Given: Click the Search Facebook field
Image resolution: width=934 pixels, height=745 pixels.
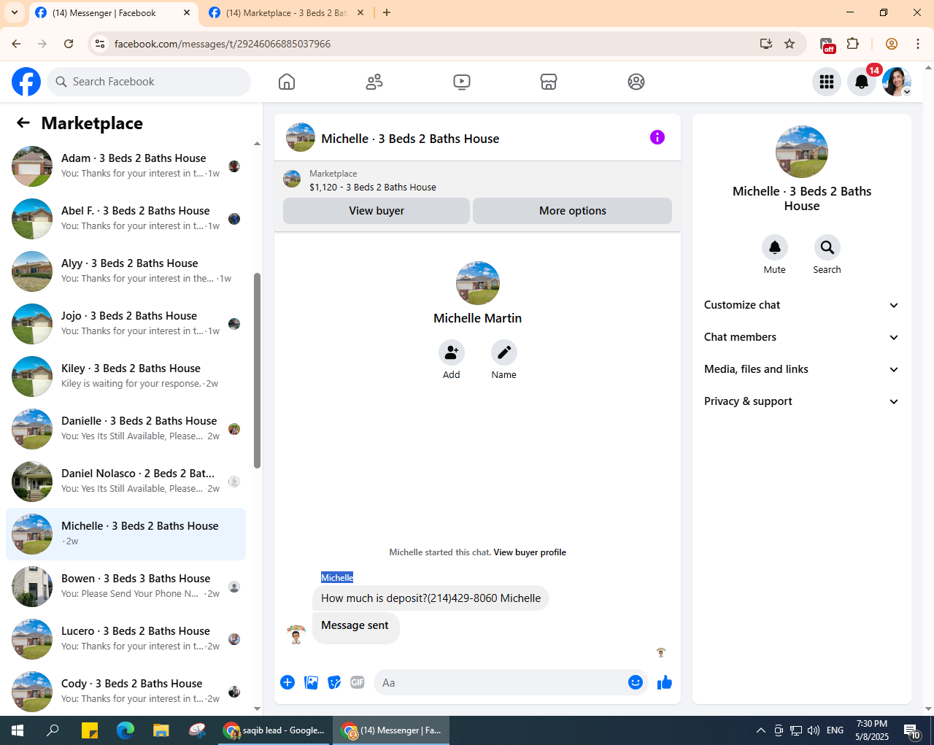Looking at the screenshot, I should click(149, 82).
